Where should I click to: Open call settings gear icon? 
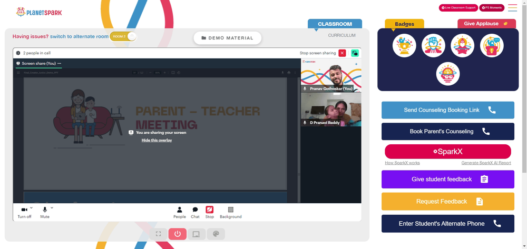pyautogui.click(x=18, y=53)
